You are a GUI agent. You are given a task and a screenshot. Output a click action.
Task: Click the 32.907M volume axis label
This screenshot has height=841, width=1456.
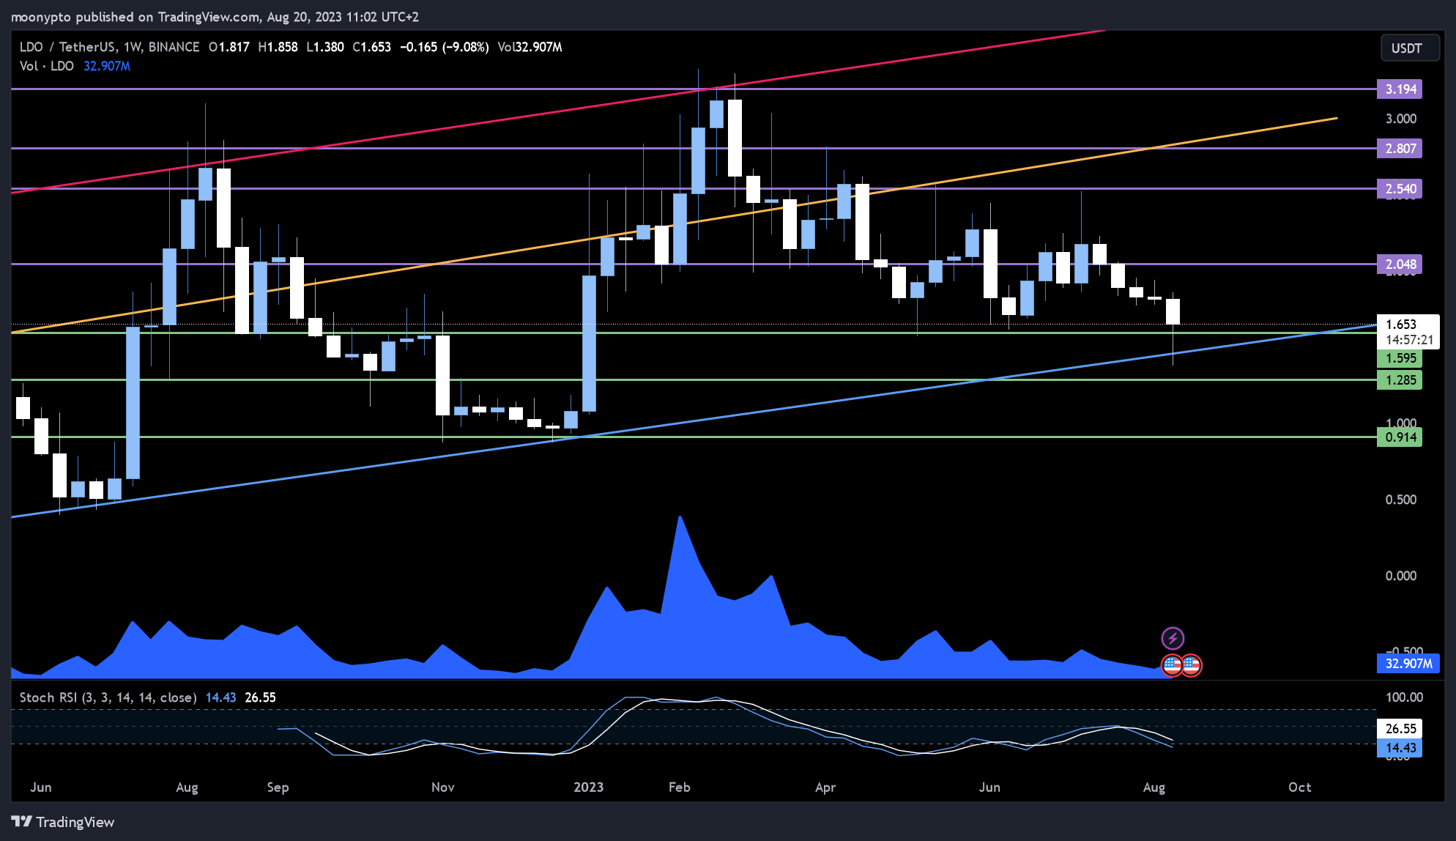[x=1408, y=664]
